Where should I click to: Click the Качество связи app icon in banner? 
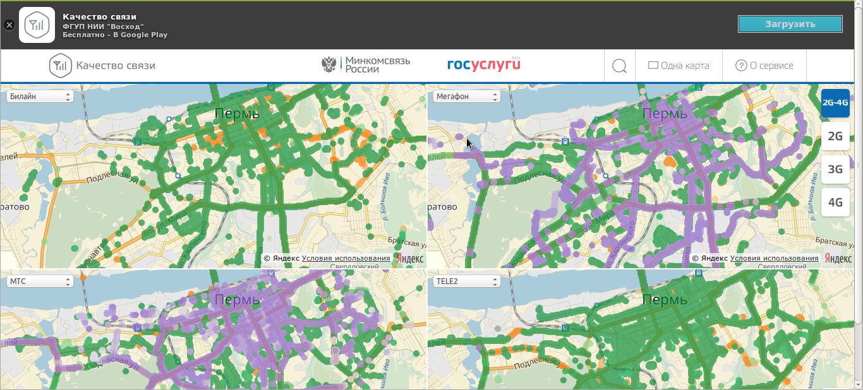click(37, 25)
